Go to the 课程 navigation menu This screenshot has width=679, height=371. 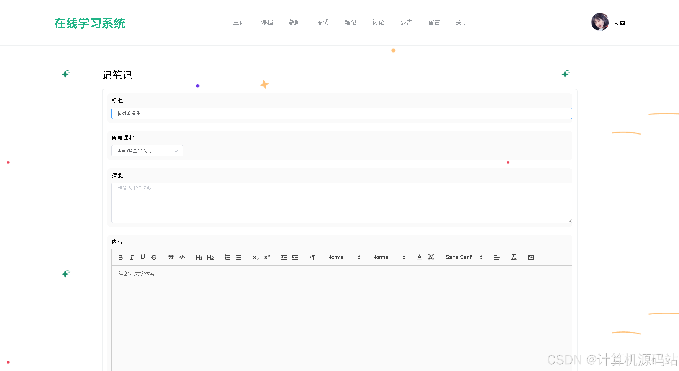pyautogui.click(x=267, y=22)
